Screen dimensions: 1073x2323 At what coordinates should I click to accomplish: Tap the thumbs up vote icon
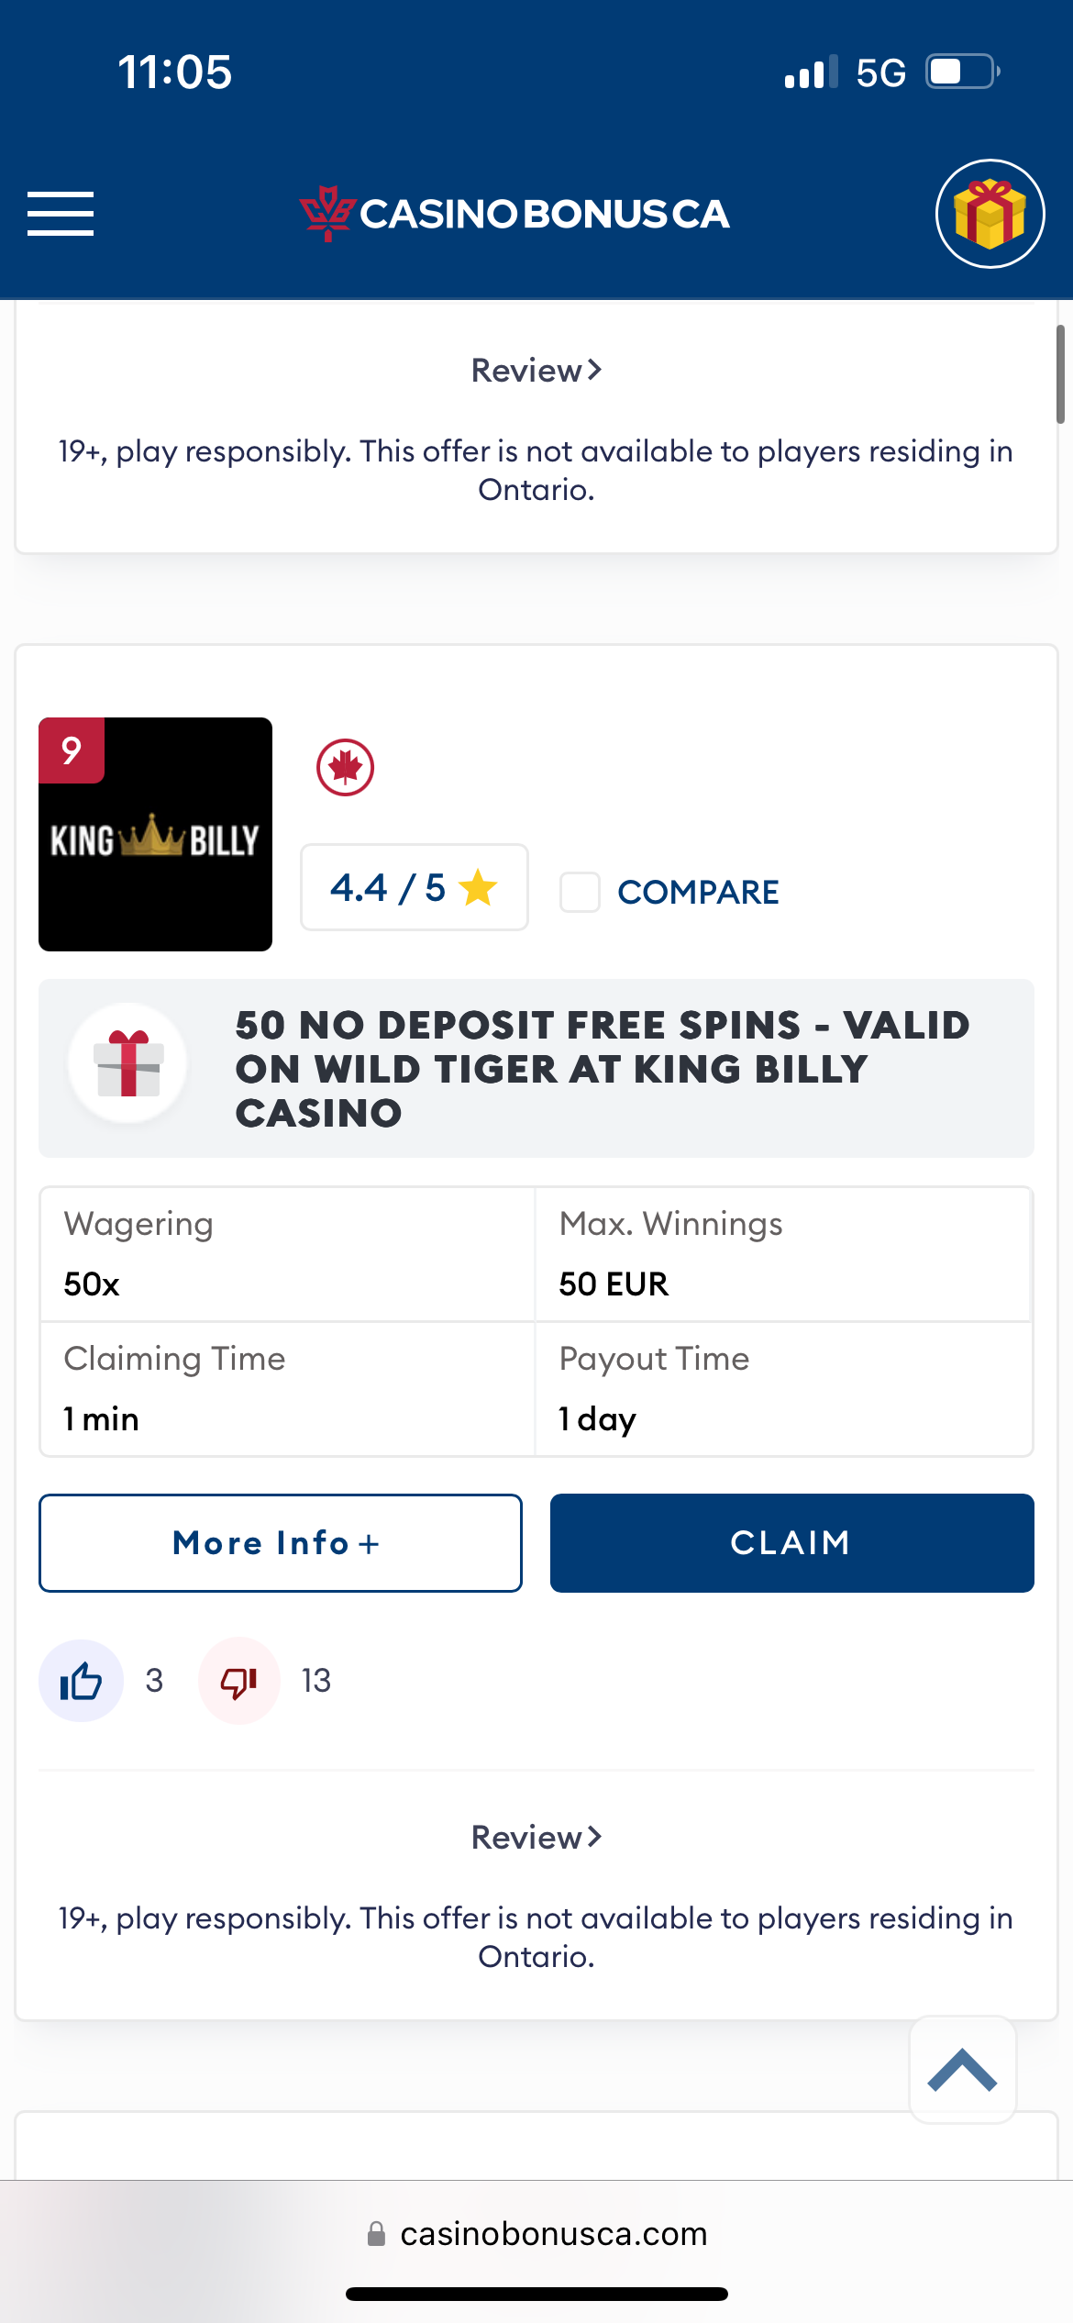81,1681
